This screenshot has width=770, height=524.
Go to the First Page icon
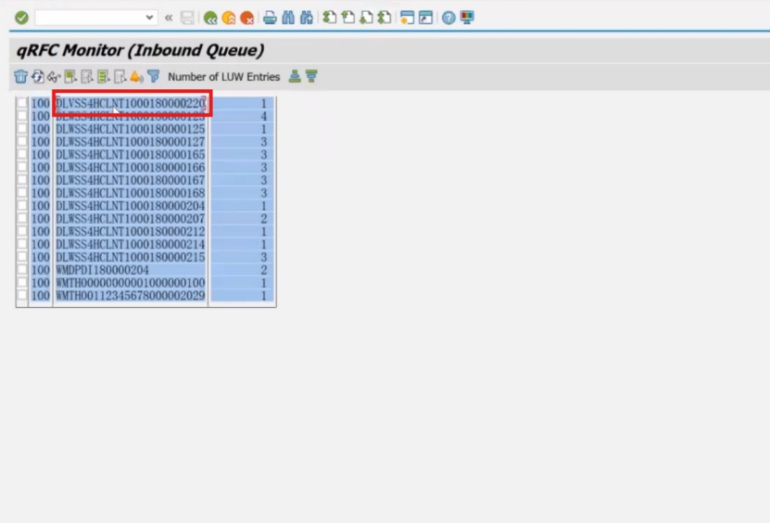[330, 19]
